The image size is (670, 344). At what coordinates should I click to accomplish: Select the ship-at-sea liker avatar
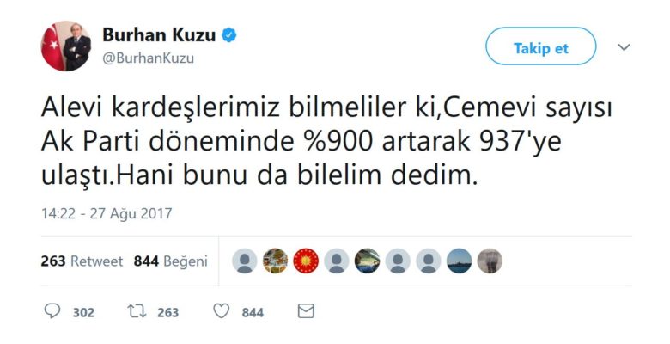tap(460, 261)
